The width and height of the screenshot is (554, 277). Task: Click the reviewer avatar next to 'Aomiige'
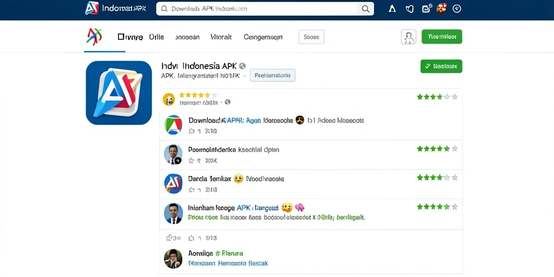click(x=174, y=259)
